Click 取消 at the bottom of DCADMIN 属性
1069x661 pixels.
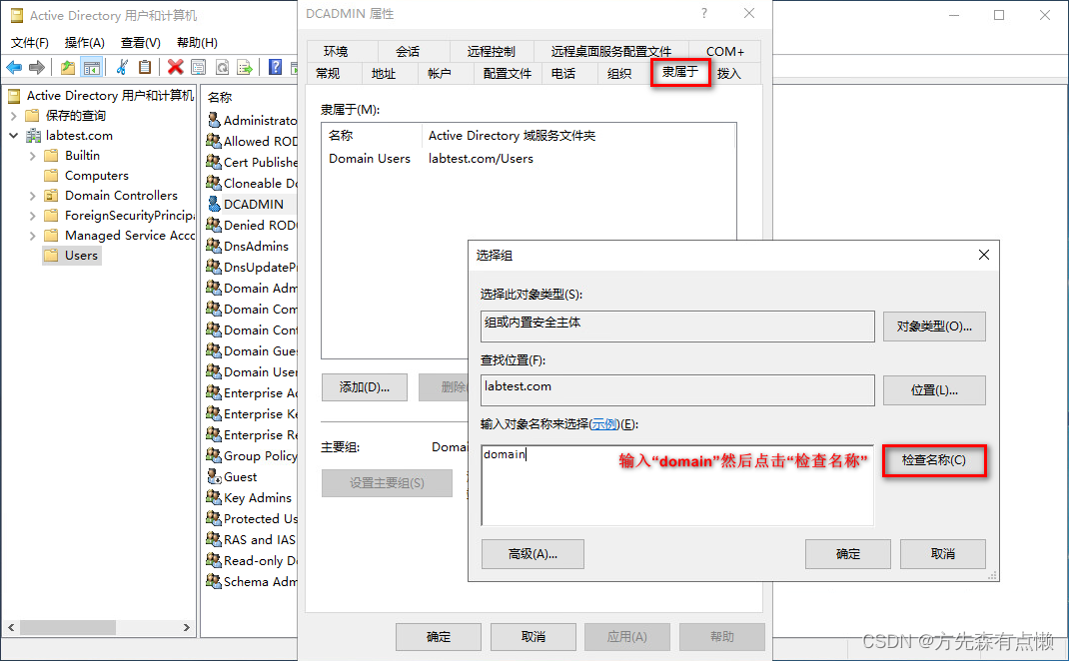(534, 636)
